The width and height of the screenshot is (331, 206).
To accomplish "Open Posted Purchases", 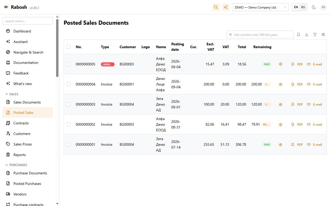I will (28, 184).
